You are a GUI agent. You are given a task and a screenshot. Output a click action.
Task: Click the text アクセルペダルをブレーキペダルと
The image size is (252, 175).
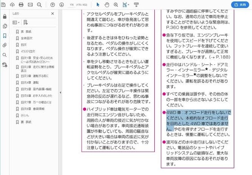pyautogui.click(x=117, y=14)
